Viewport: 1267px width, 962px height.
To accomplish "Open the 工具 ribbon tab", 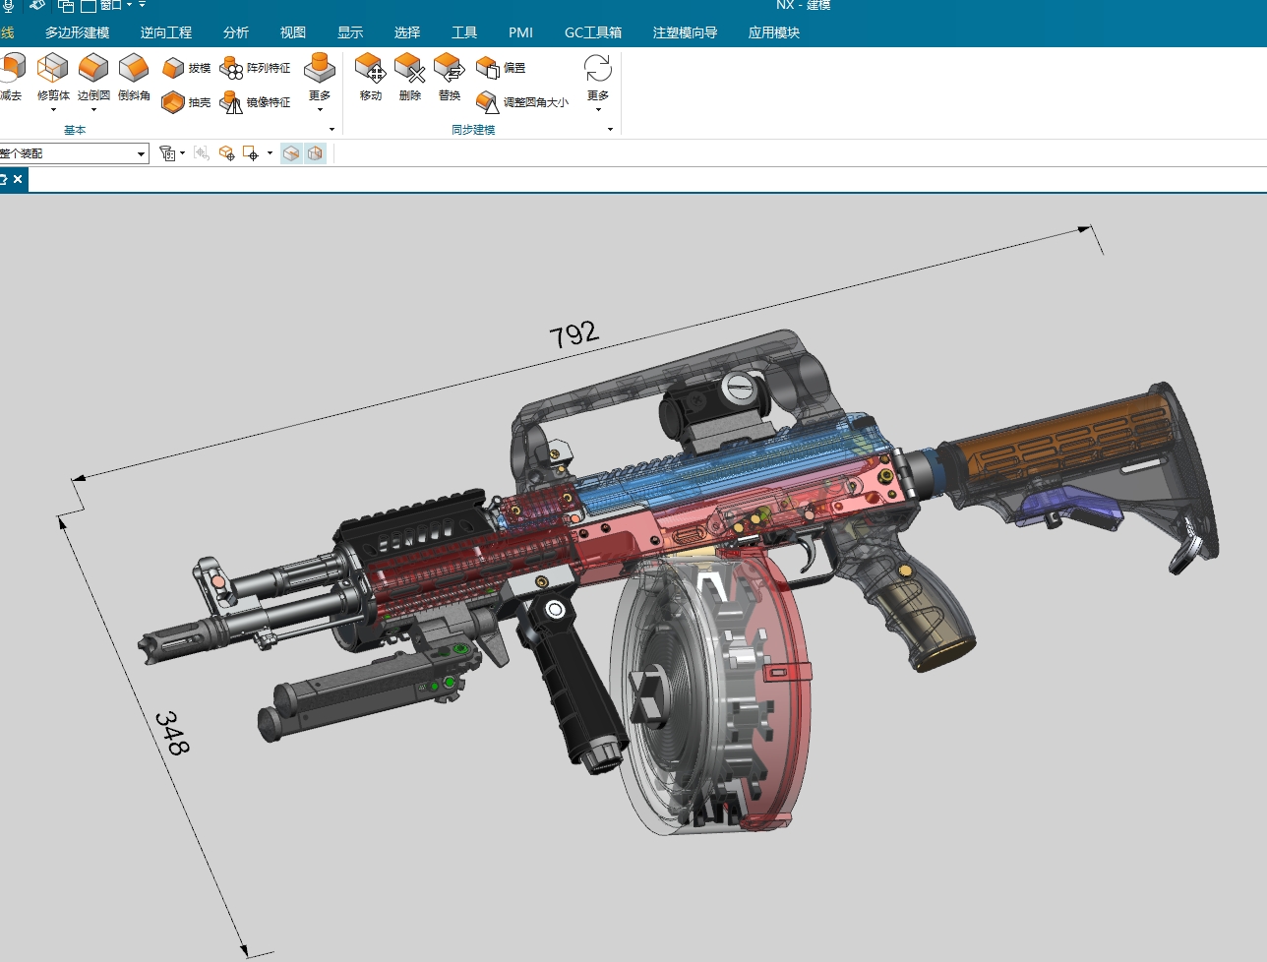I will click(x=464, y=32).
